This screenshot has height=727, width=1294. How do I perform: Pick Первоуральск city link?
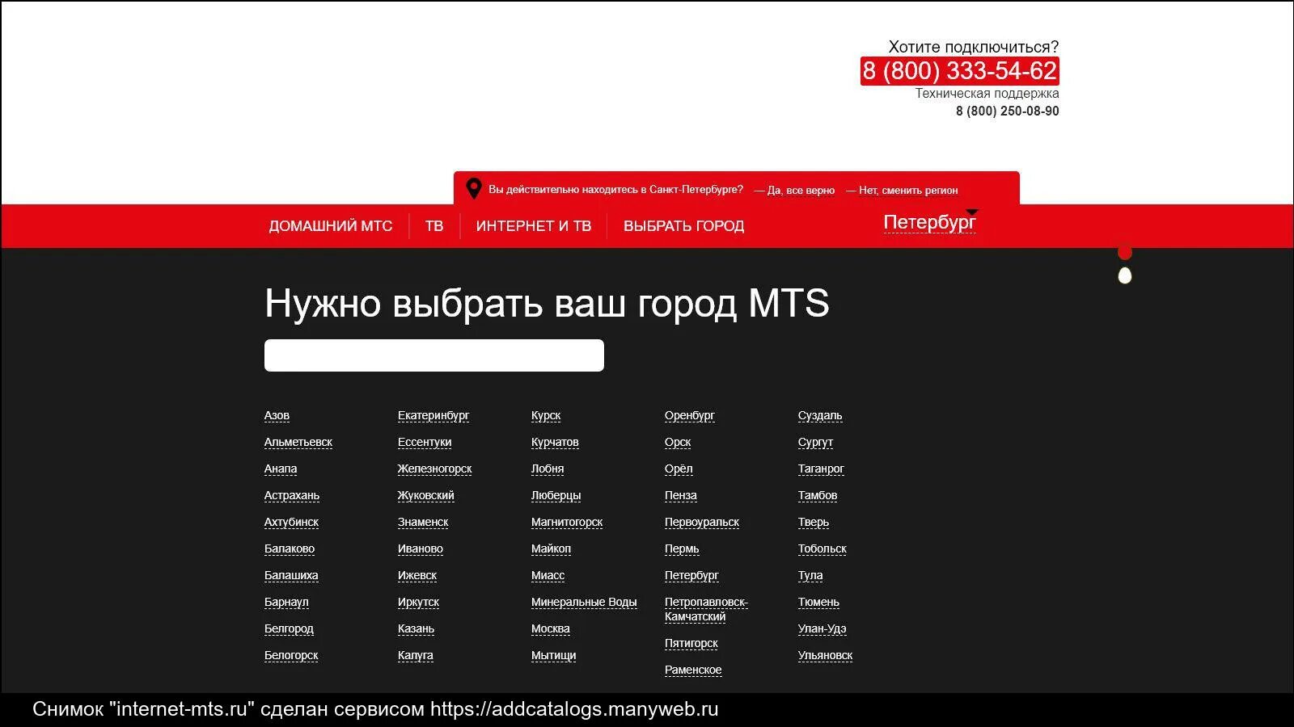tap(702, 522)
